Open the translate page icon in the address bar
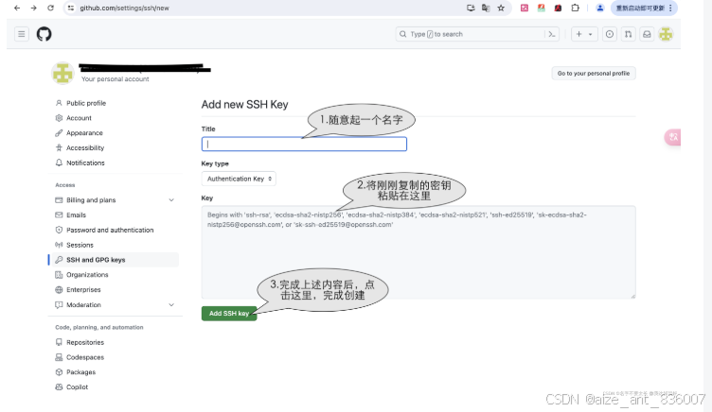 coord(486,8)
